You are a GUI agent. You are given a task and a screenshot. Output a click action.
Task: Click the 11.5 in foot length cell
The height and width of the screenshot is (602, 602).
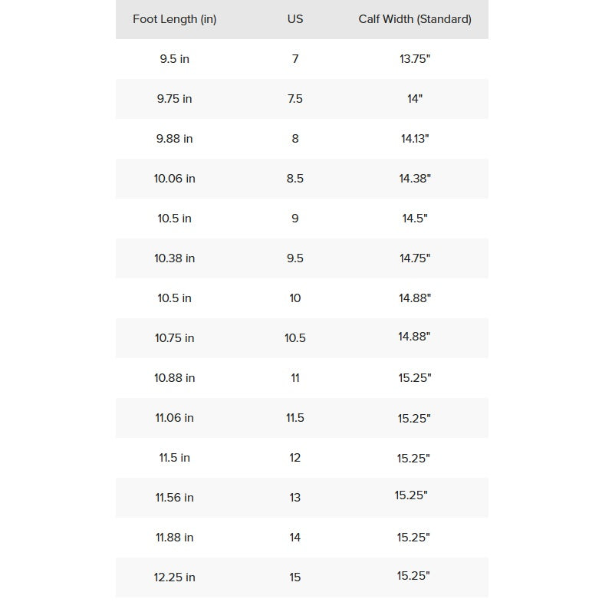[x=174, y=458]
